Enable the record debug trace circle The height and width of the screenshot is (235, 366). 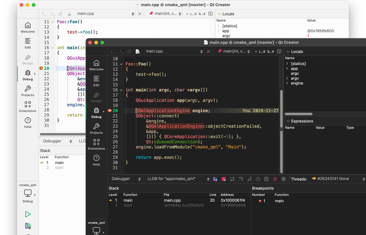[274, 179]
